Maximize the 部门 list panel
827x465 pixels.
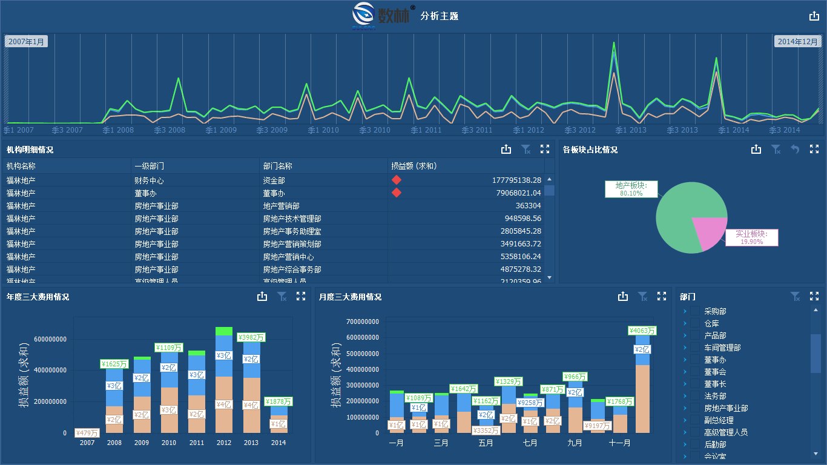pos(814,296)
